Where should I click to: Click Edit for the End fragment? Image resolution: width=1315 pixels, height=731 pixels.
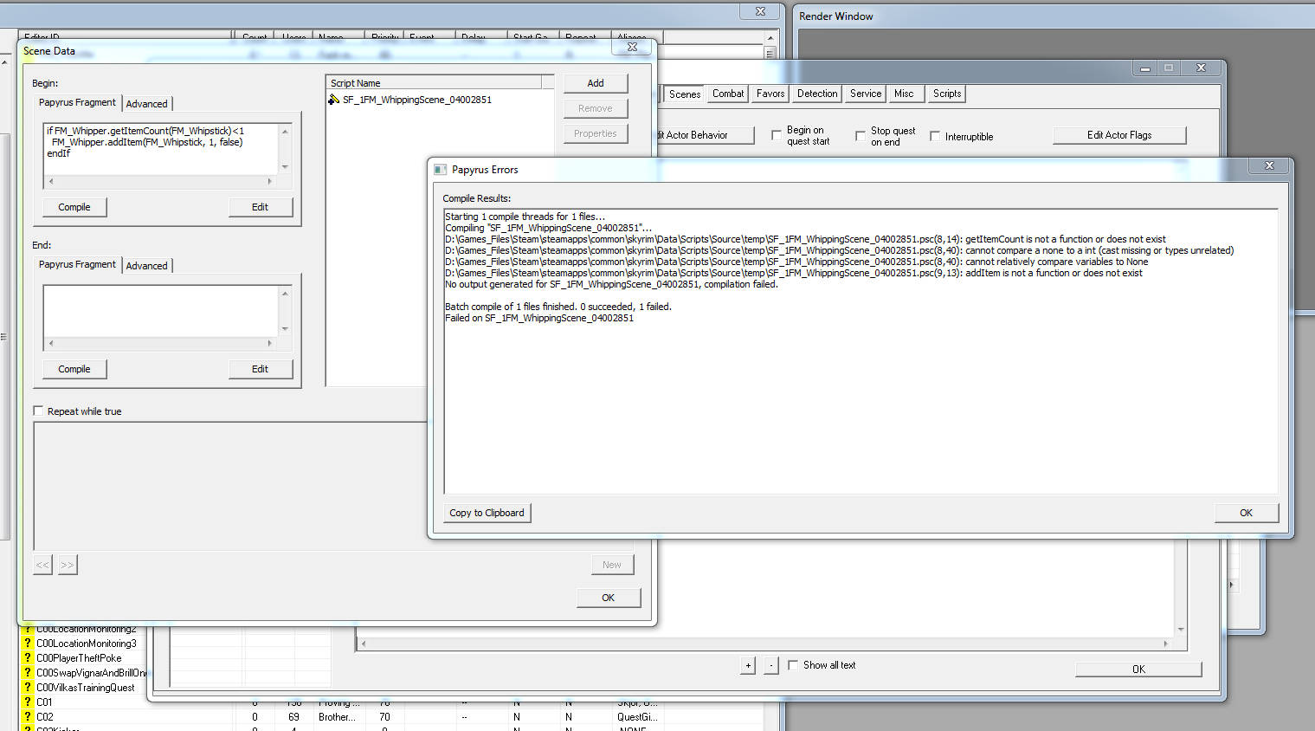pos(261,369)
